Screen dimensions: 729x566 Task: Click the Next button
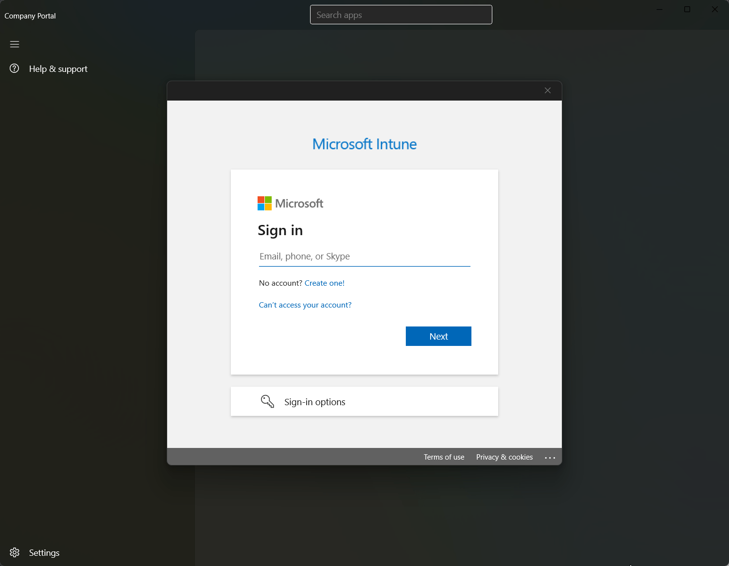(438, 336)
